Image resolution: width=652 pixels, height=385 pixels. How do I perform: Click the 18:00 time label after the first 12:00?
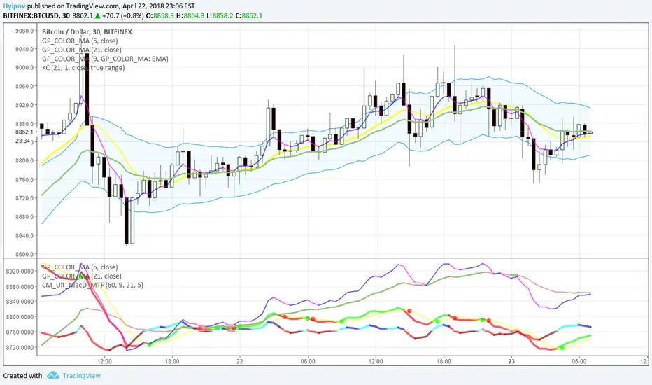(172, 361)
